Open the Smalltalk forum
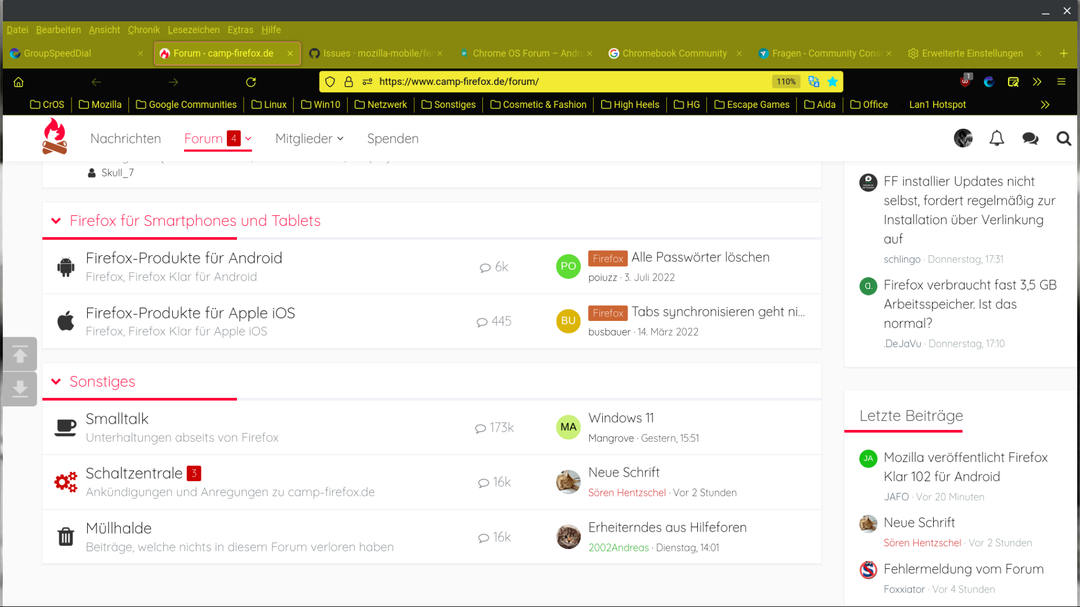The height and width of the screenshot is (607, 1080). click(x=117, y=419)
